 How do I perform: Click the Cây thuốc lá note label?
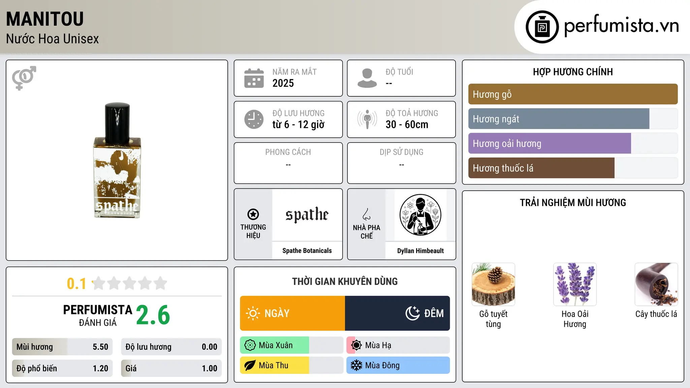tap(656, 314)
